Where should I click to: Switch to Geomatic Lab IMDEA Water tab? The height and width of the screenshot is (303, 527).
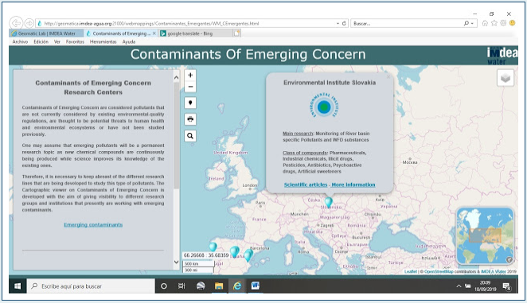tap(46, 33)
